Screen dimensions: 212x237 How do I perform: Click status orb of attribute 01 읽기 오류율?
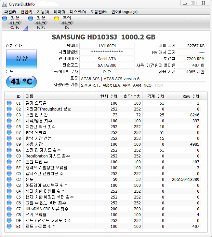pyautogui.click(x=9, y=103)
